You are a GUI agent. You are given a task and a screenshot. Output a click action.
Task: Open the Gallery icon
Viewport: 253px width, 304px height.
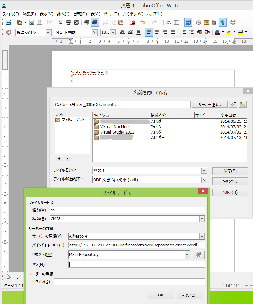pos(207,22)
